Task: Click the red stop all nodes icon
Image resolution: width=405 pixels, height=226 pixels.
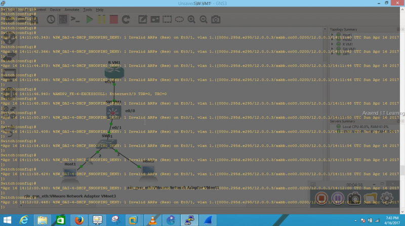Action: (114, 20)
